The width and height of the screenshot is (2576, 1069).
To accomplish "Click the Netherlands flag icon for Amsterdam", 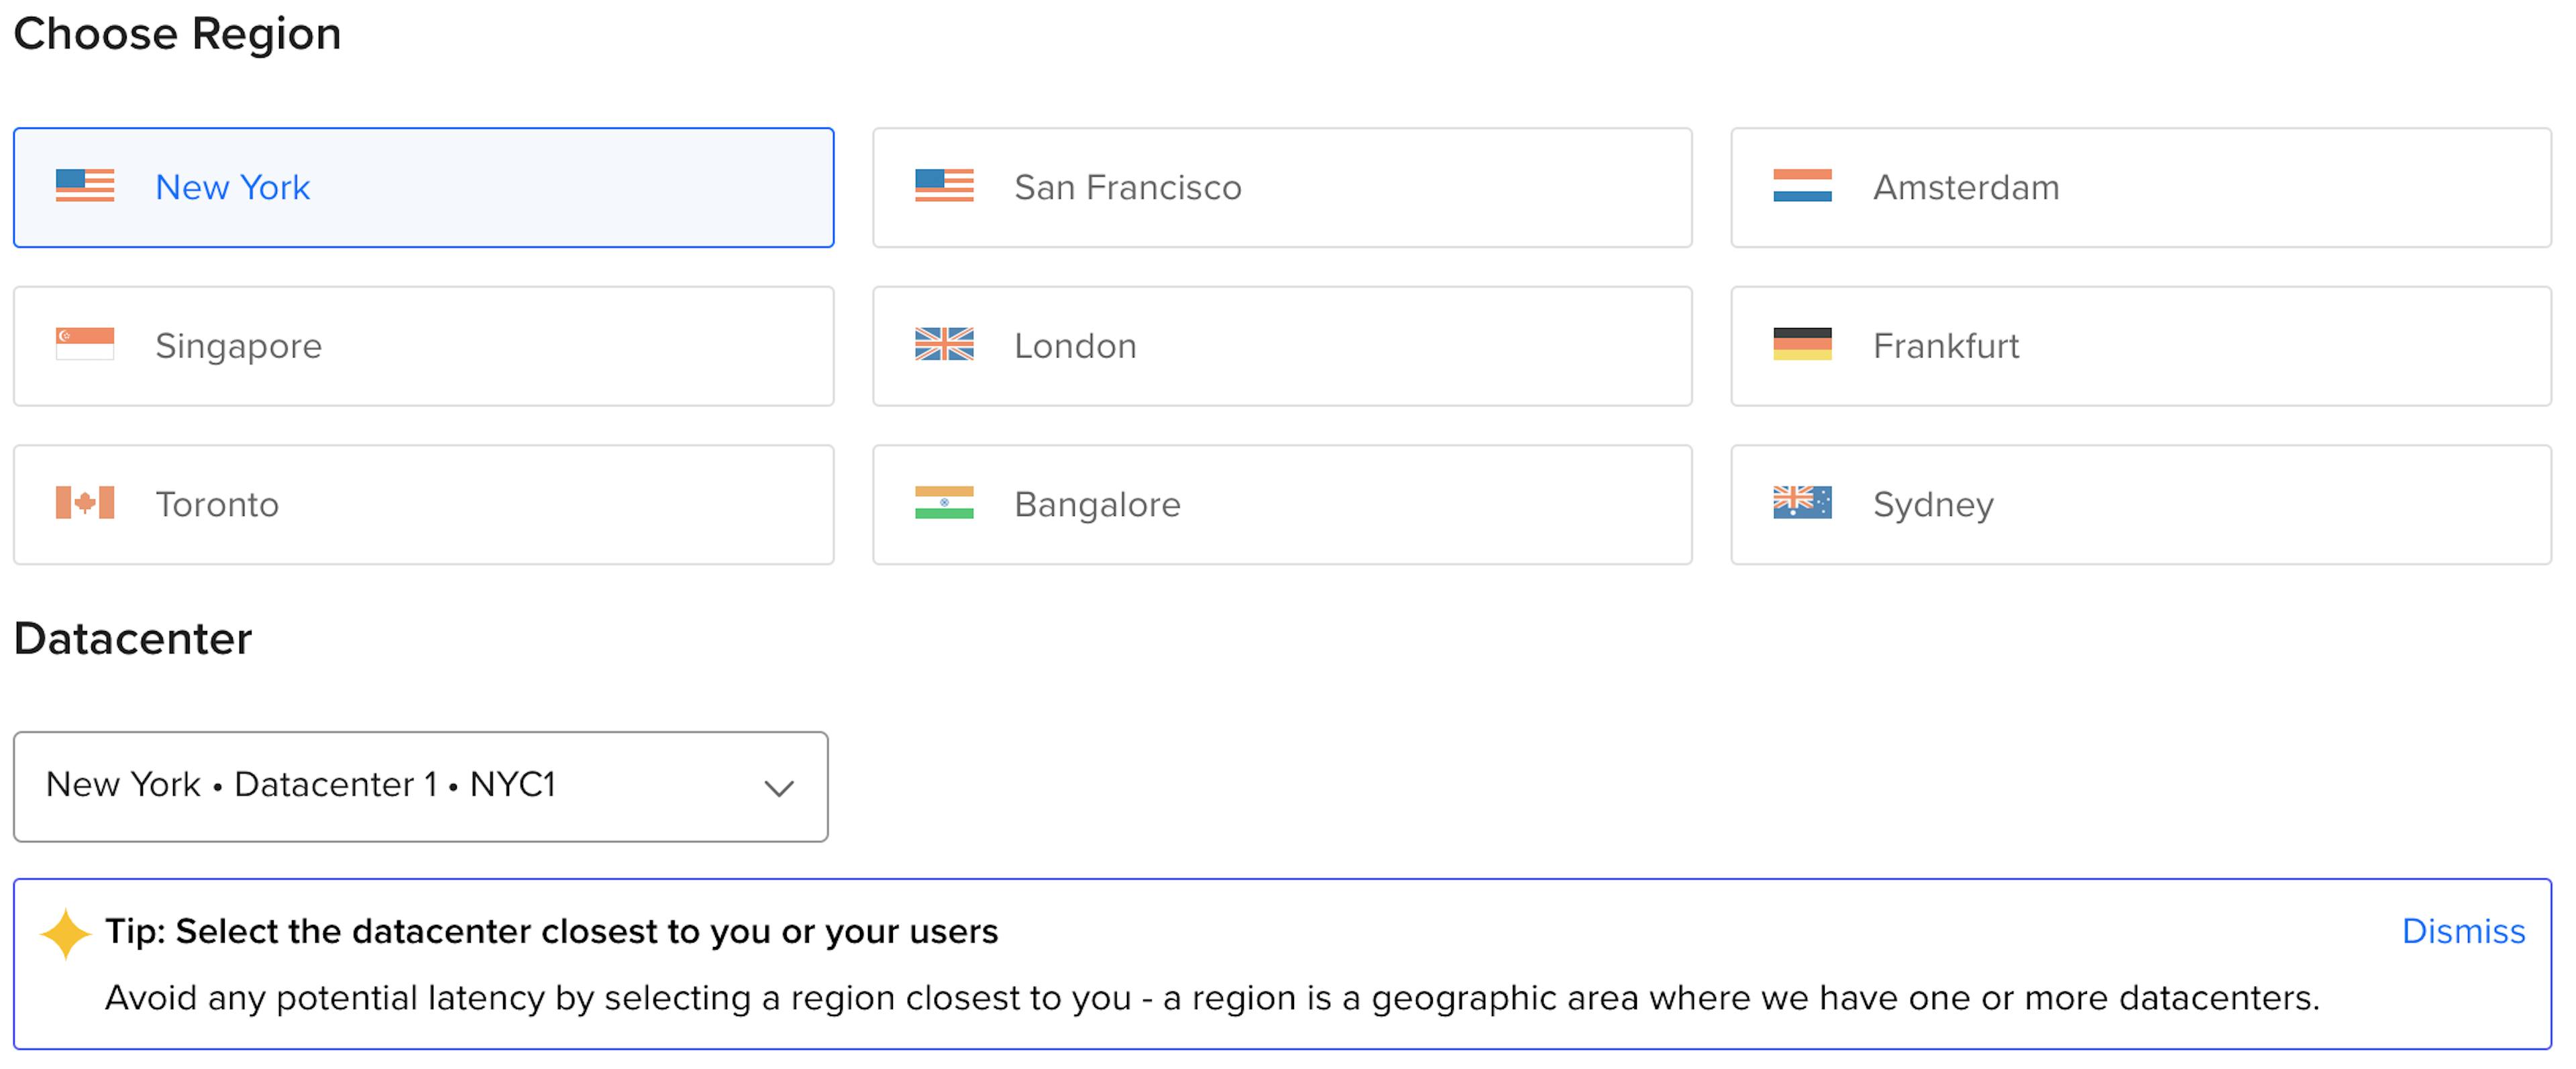I will point(1802,186).
